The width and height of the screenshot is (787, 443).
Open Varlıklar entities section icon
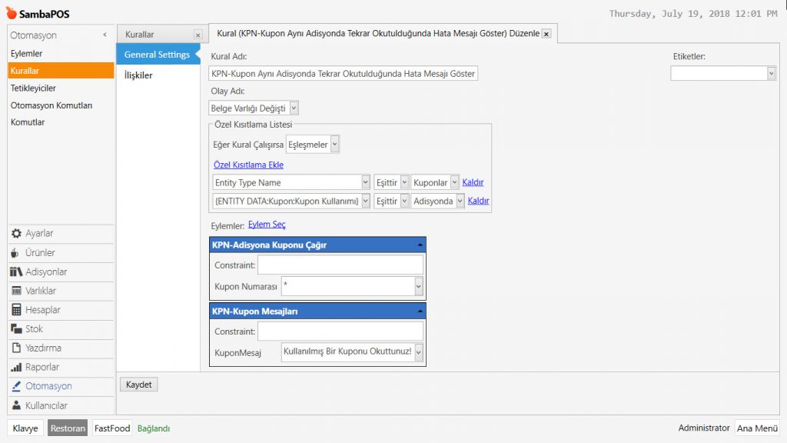pyautogui.click(x=16, y=291)
